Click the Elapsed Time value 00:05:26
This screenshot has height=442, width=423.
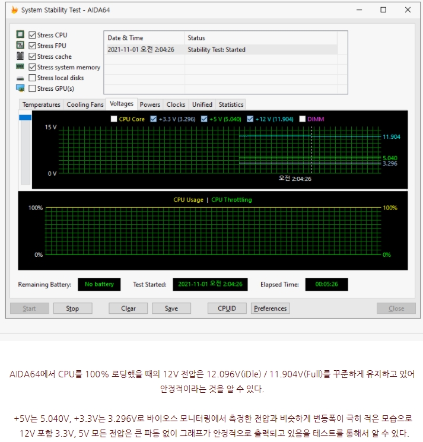[x=327, y=284]
